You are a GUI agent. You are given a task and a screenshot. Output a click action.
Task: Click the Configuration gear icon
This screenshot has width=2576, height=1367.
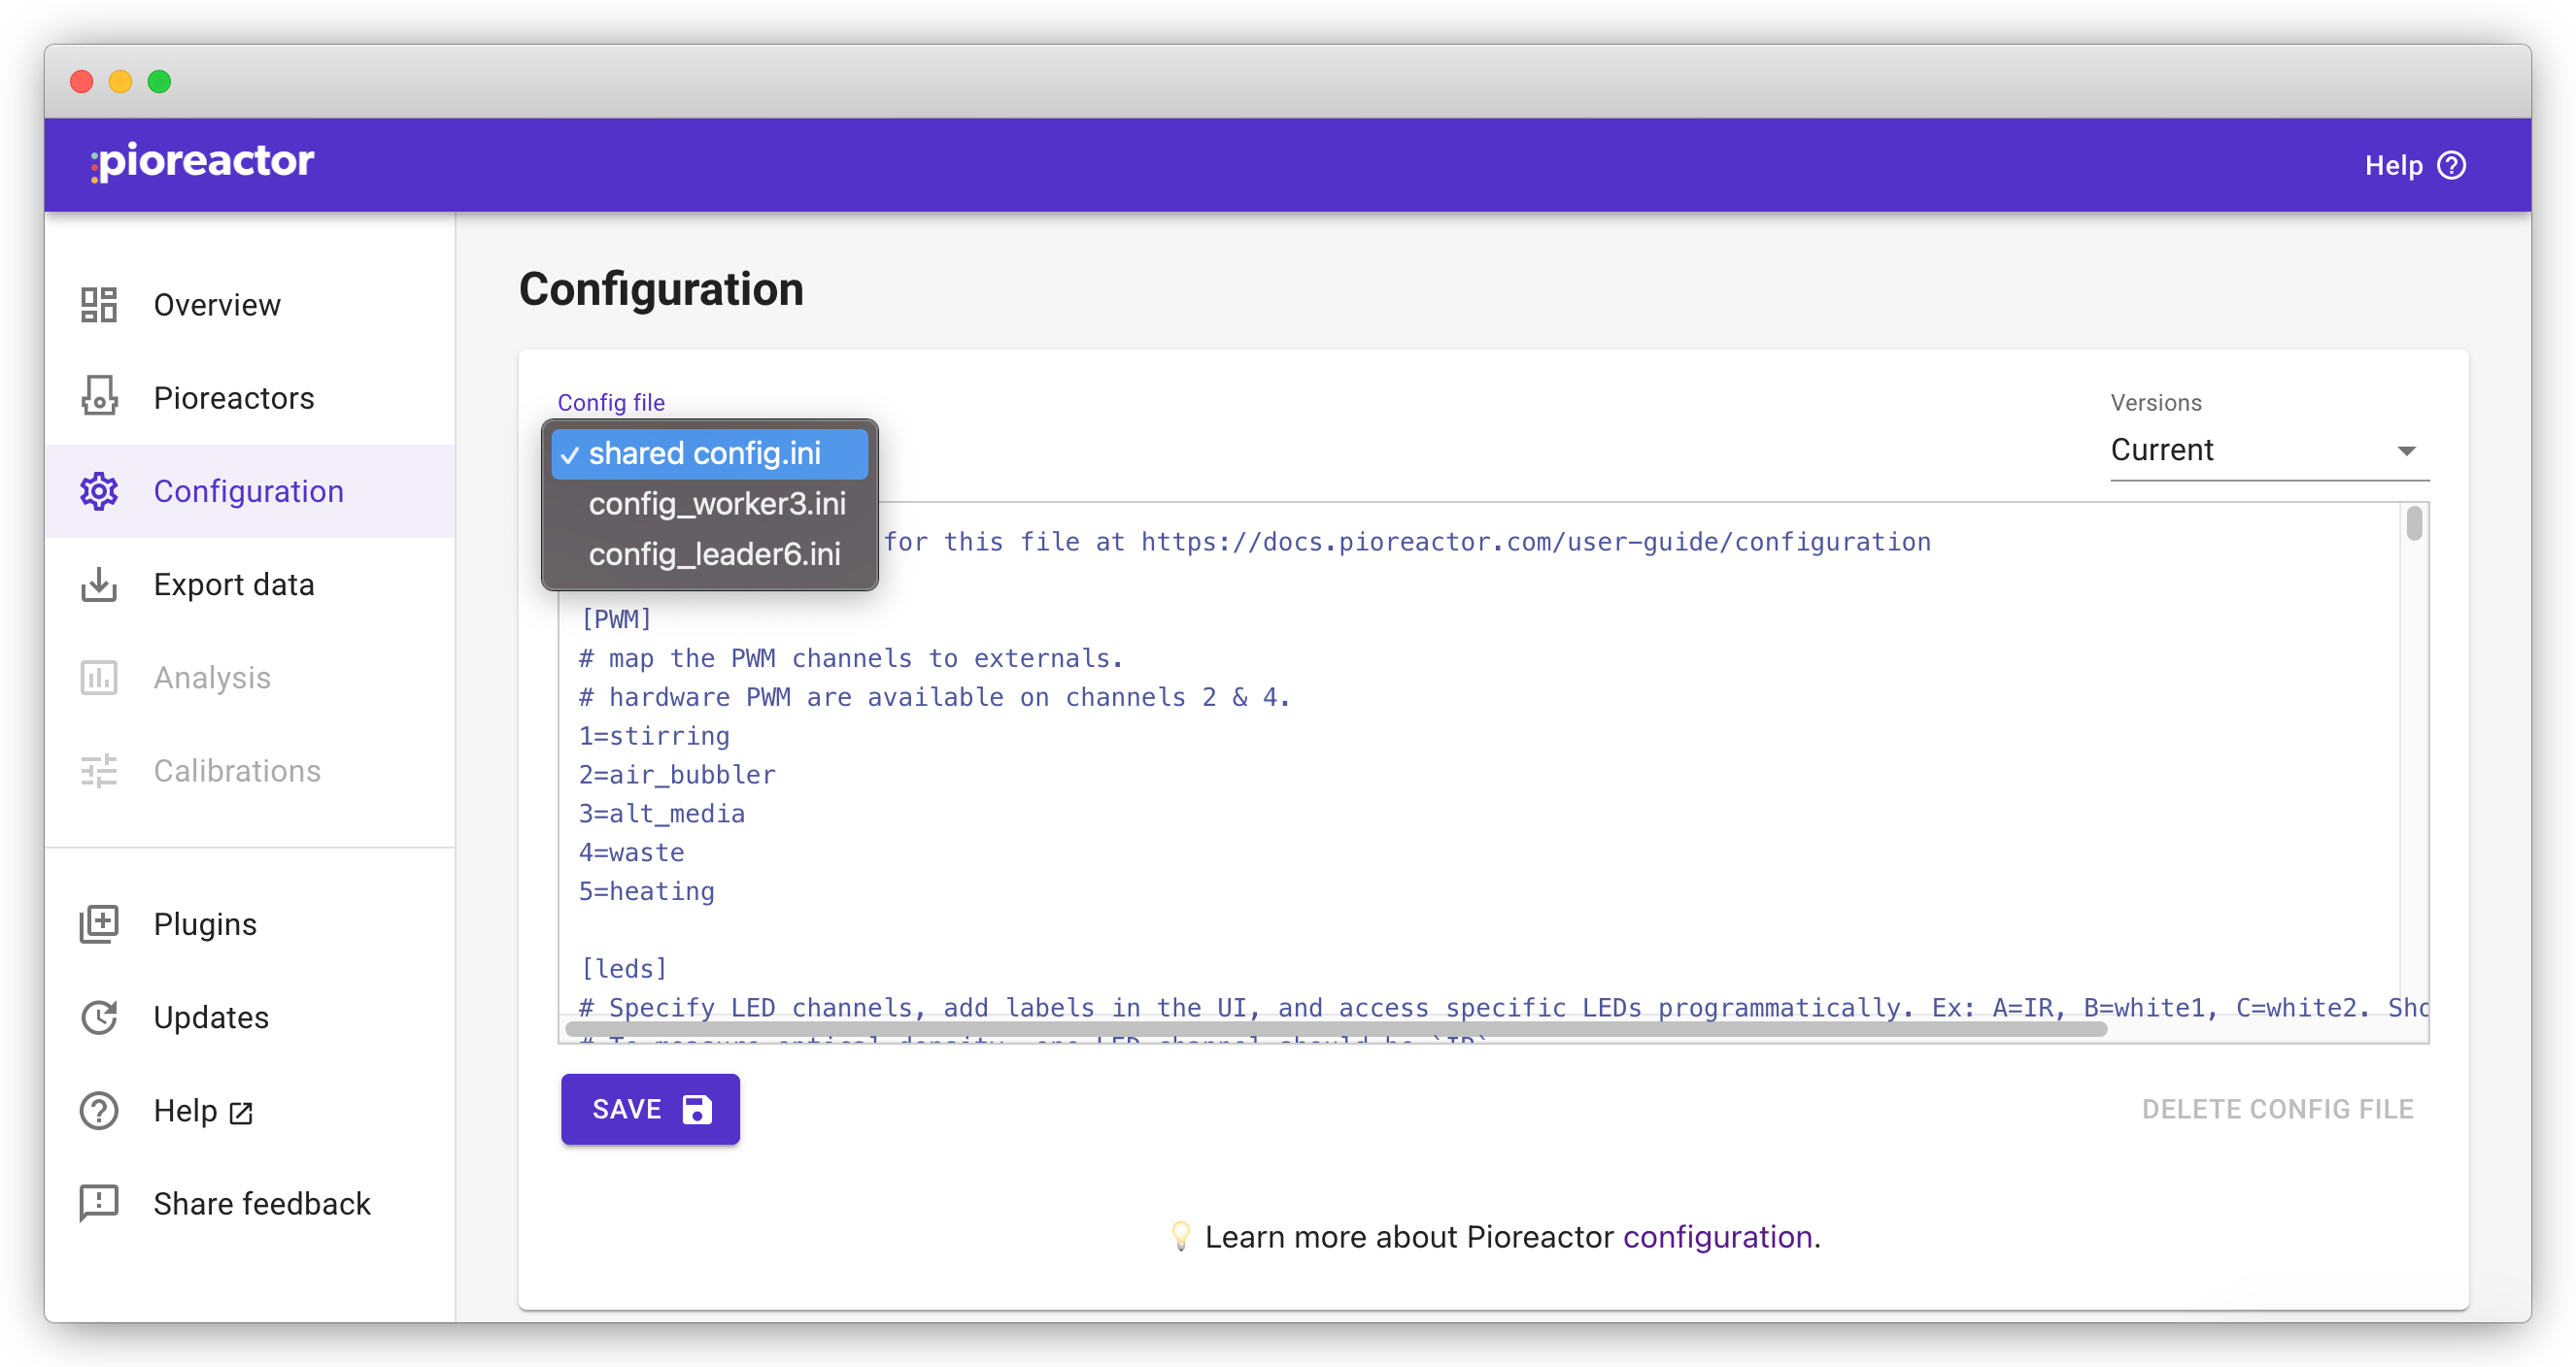tap(97, 490)
